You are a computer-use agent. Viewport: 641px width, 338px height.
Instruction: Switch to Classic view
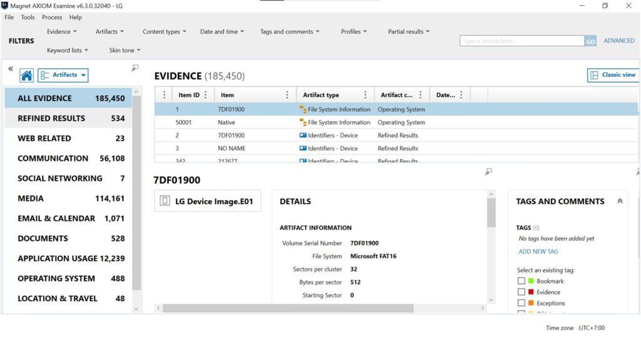click(x=613, y=75)
